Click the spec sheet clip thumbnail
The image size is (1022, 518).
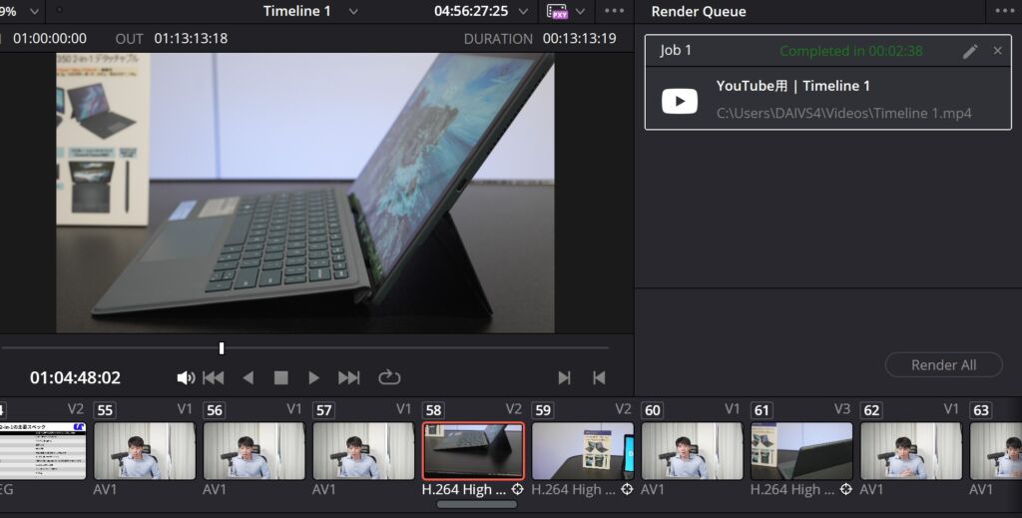pyautogui.click(x=42, y=451)
